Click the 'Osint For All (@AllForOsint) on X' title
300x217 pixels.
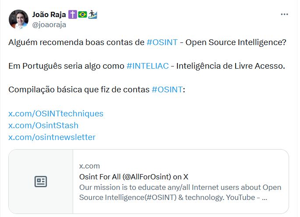click(x=134, y=177)
